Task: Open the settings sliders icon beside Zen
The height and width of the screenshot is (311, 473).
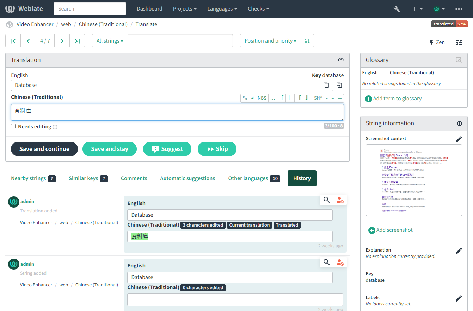Action: (x=459, y=42)
